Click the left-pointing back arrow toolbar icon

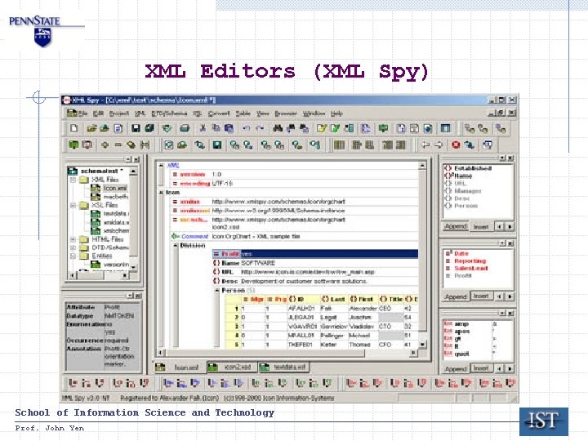tap(425, 145)
